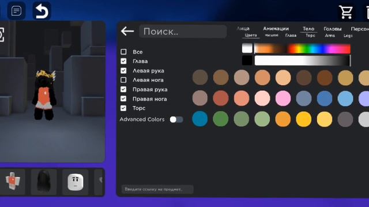Uncheck the Торс checkbox
The image size is (369, 207).
click(123, 108)
